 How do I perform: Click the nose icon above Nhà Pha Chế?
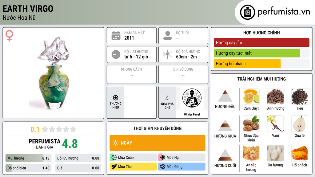pyautogui.click(x=167, y=98)
